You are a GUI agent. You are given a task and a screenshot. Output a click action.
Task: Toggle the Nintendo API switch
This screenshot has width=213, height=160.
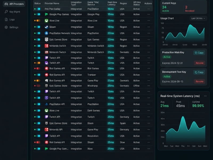38,130
